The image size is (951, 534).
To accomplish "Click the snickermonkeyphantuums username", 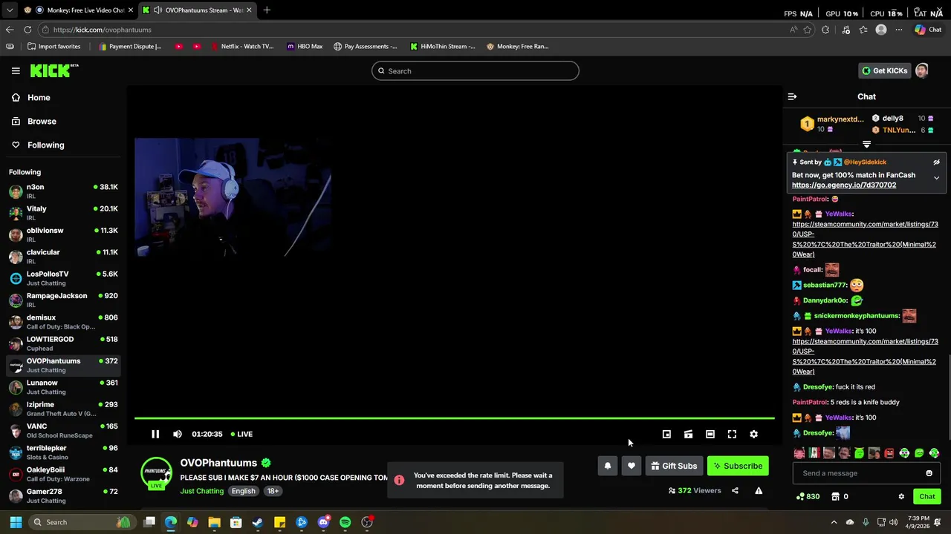I will tap(857, 316).
